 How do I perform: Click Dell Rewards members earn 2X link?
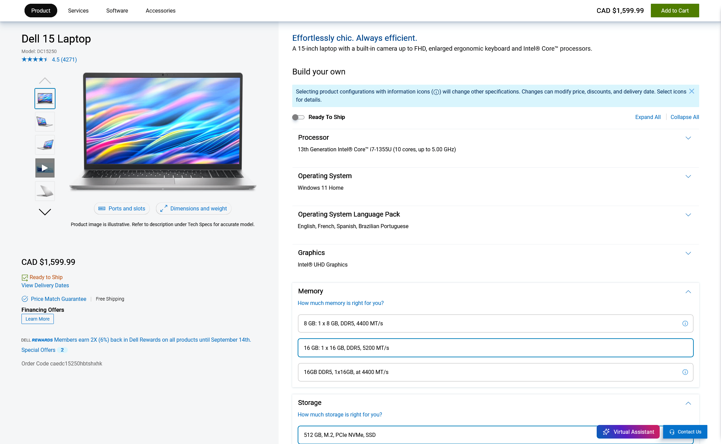(153, 340)
